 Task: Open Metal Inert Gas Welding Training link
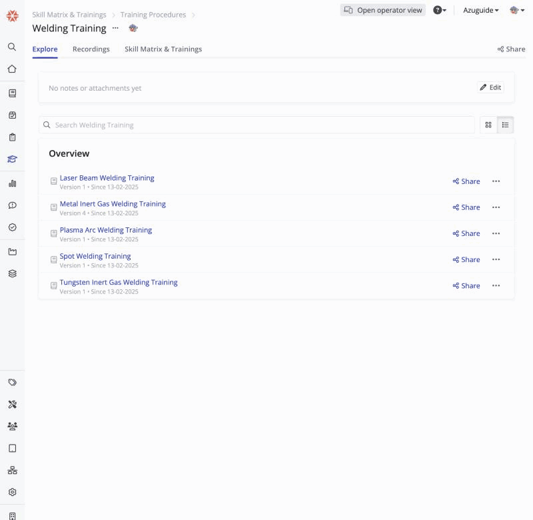tap(113, 204)
